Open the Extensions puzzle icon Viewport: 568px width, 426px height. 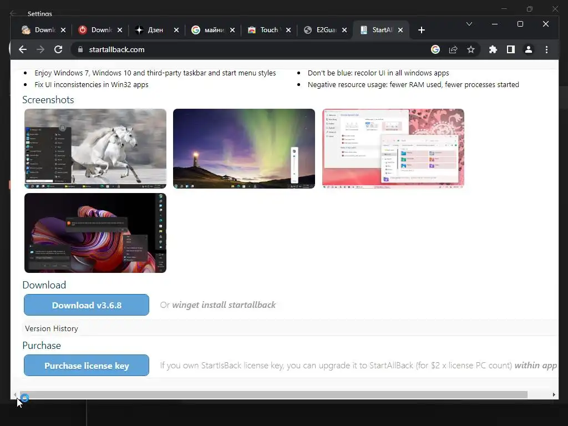click(x=493, y=49)
